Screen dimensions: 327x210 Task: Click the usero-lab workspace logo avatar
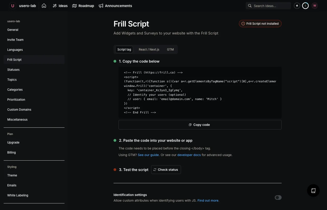[13, 6]
